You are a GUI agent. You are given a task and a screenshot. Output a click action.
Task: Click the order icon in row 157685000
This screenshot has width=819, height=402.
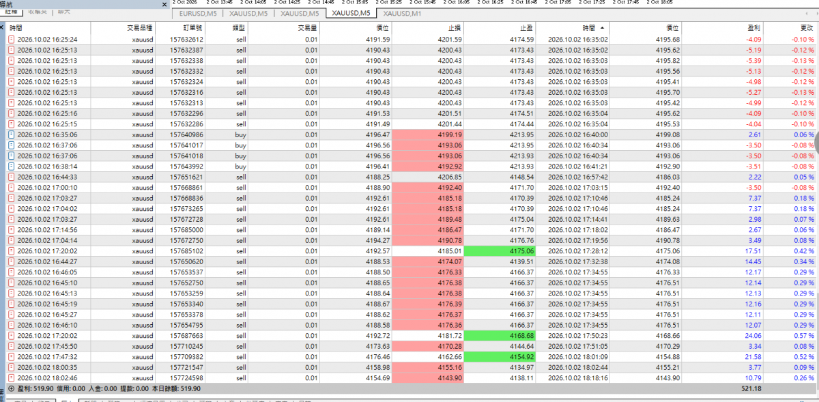[12, 230]
